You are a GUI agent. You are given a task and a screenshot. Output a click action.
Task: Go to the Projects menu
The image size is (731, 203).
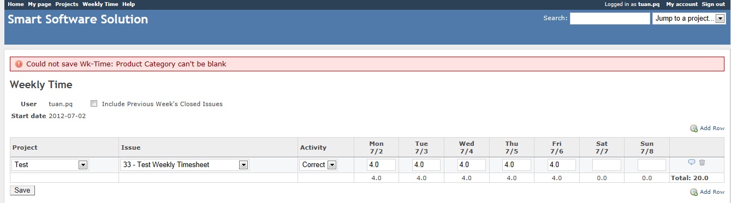point(67,4)
